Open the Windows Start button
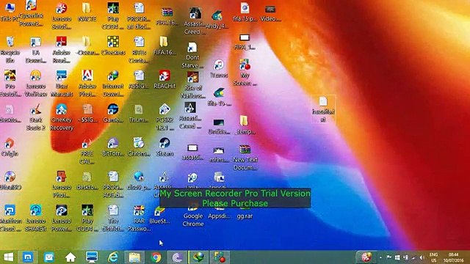 8,257
